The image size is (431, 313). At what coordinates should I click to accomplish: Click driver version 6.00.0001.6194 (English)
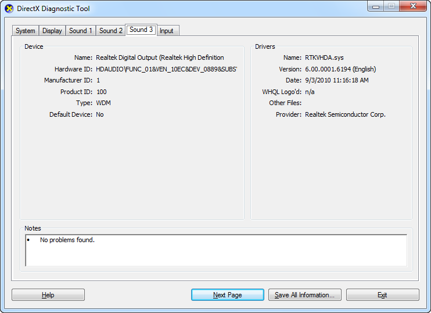coord(340,69)
